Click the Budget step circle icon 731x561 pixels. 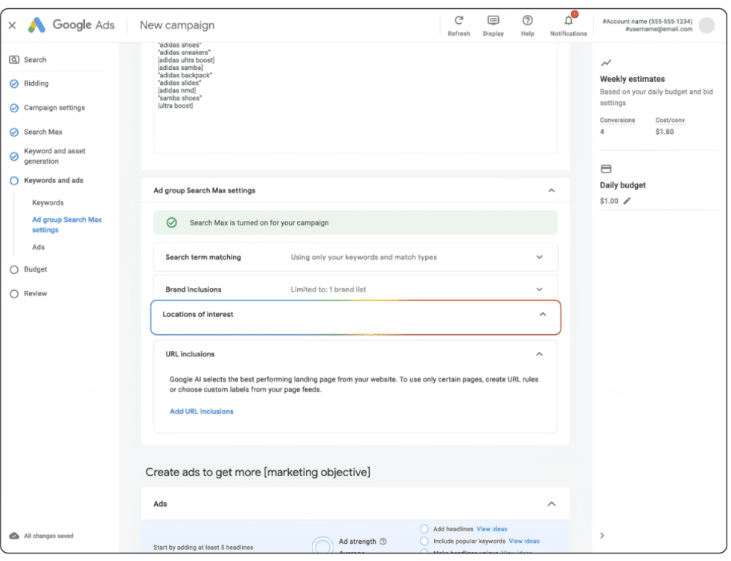(14, 270)
